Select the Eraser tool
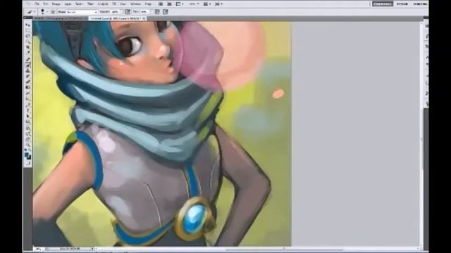 coord(27,82)
